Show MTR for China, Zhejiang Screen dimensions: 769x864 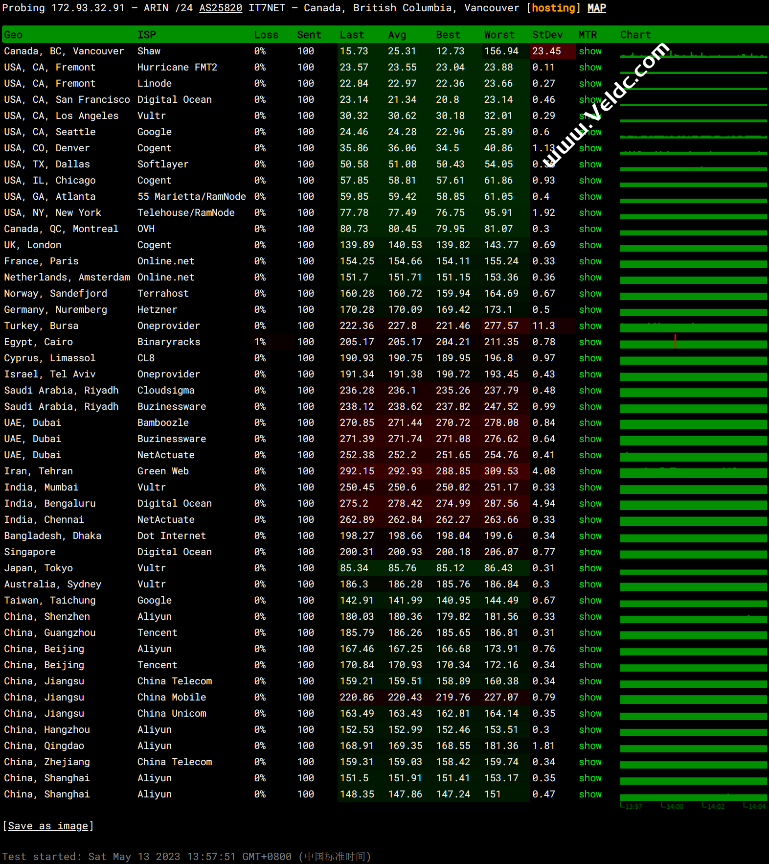point(590,762)
